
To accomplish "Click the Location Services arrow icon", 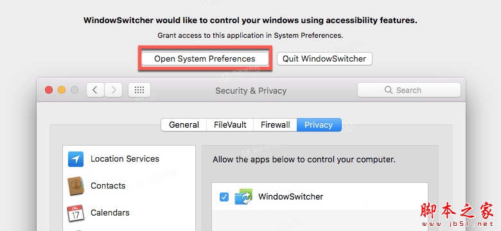I will (x=76, y=159).
